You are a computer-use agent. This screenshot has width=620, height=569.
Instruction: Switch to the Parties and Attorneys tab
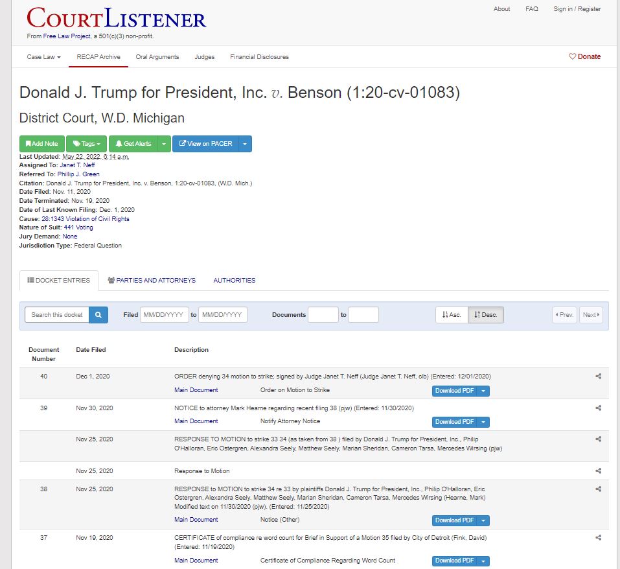click(x=152, y=281)
